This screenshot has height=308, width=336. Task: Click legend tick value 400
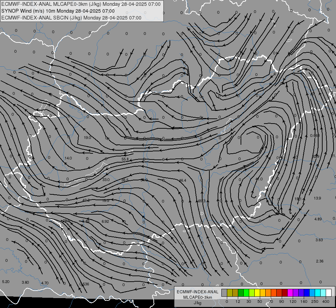(326, 301)
